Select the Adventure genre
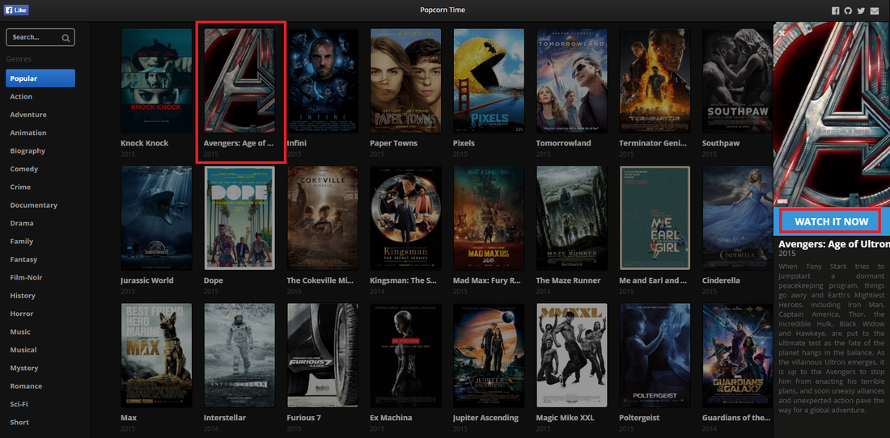Screen dimensions: 890x438 28,115
